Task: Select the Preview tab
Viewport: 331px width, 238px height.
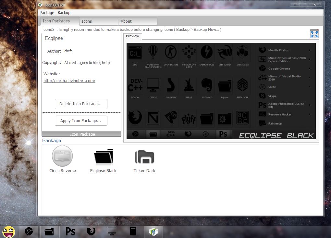Action: pos(133,36)
